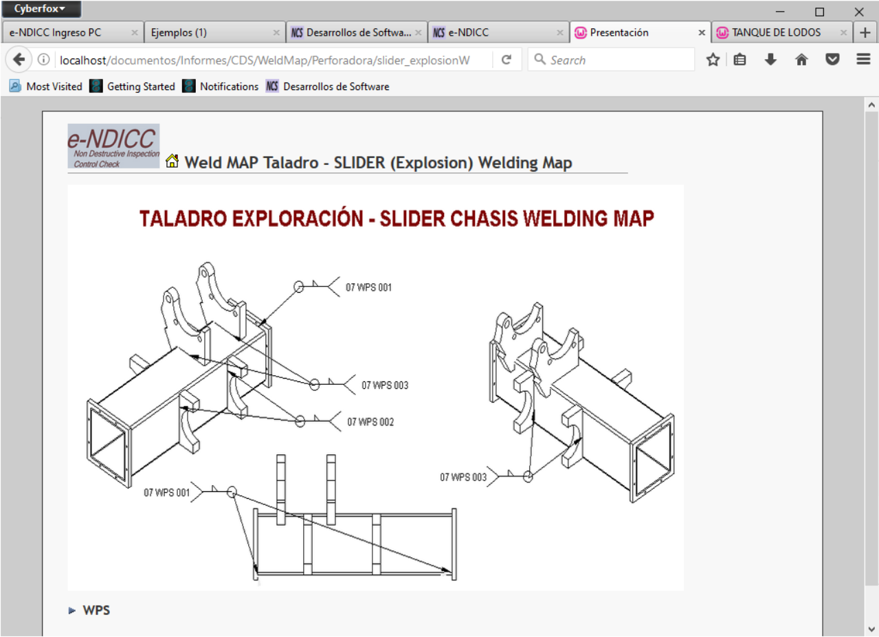The width and height of the screenshot is (879, 637).
Task: Switch to the e-NDICC Ingreso PC tab
Action: tap(65, 32)
